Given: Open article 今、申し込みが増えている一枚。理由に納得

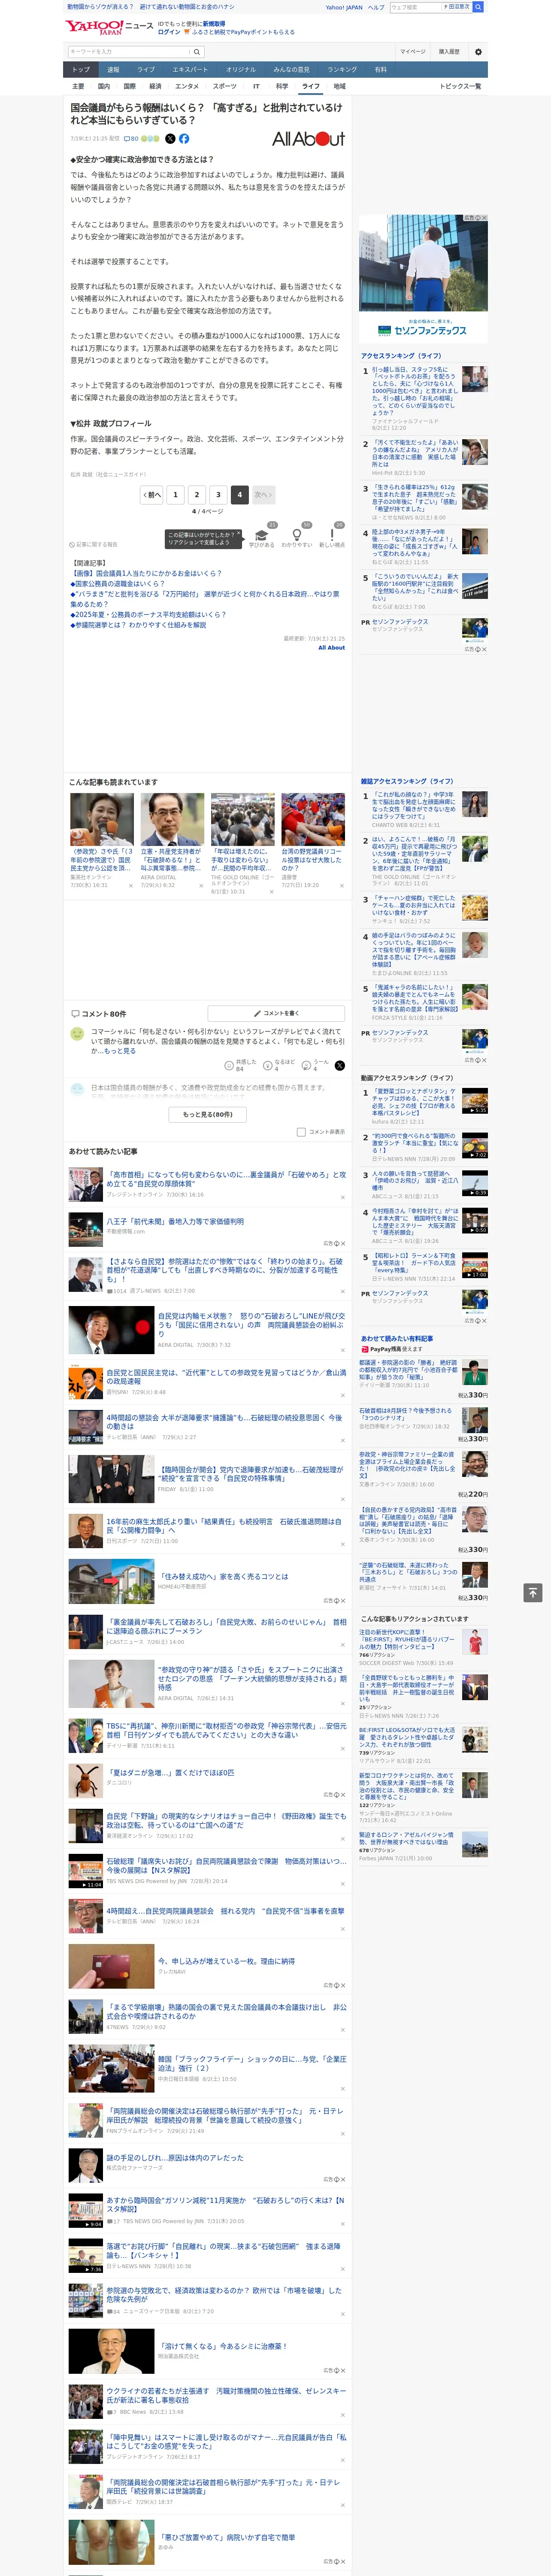Looking at the screenshot, I should pyautogui.click(x=226, y=1961).
